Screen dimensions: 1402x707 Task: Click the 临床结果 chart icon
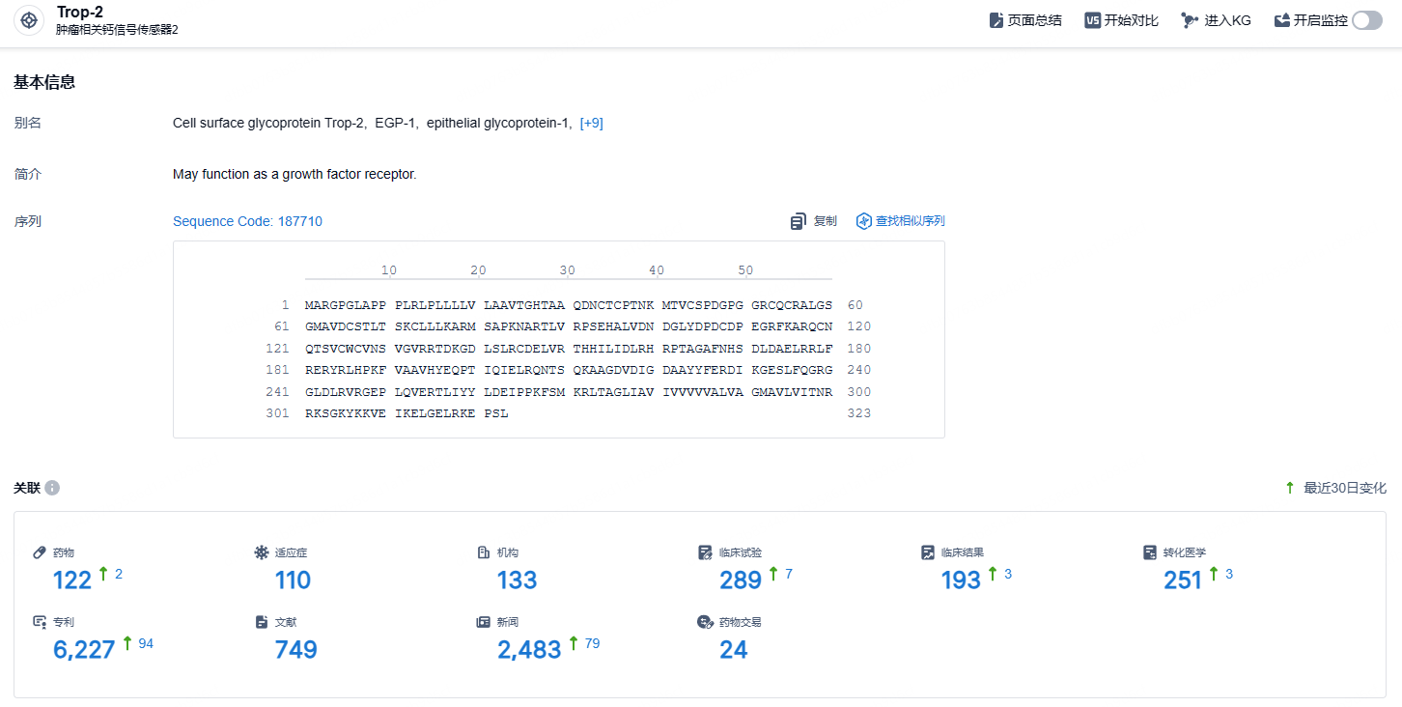point(927,552)
